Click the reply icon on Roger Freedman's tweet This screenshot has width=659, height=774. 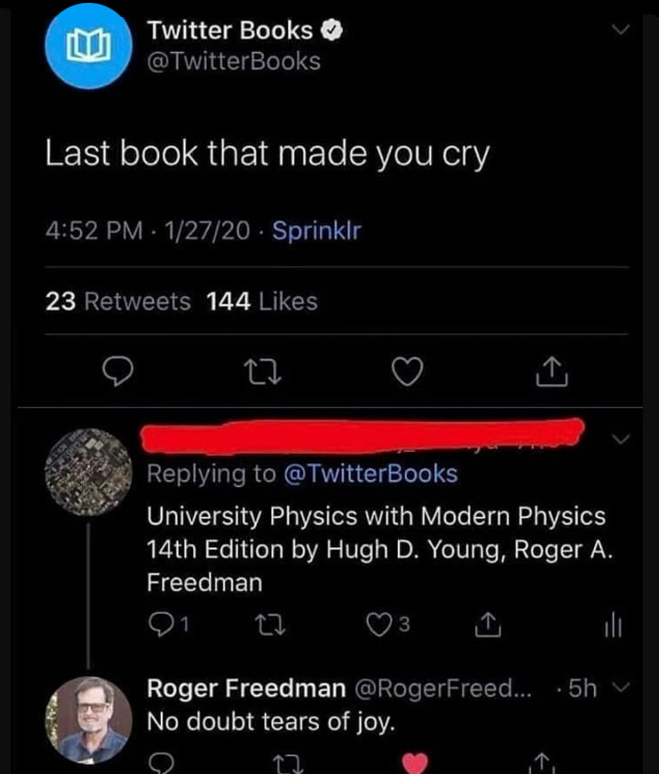pos(164,766)
